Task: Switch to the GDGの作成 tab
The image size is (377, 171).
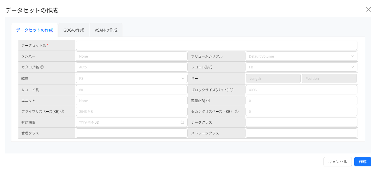Action: [x=73, y=30]
